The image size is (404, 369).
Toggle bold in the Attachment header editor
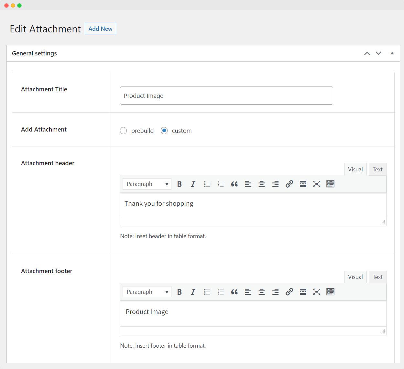point(180,184)
